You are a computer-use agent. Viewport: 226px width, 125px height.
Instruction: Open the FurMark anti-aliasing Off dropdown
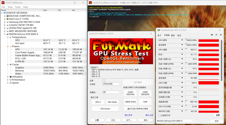(112, 92)
